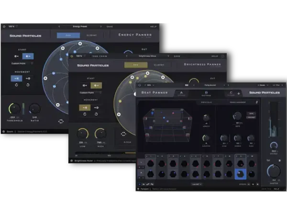This screenshot has height=215, width=287.
Task: Select yellow movement-to-speaker mode in Brightness Panner
Action: tap(85, 107)
